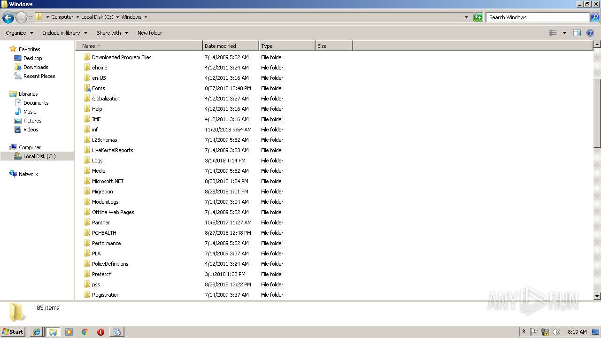Select the Registration folder name

pos(106,295)
